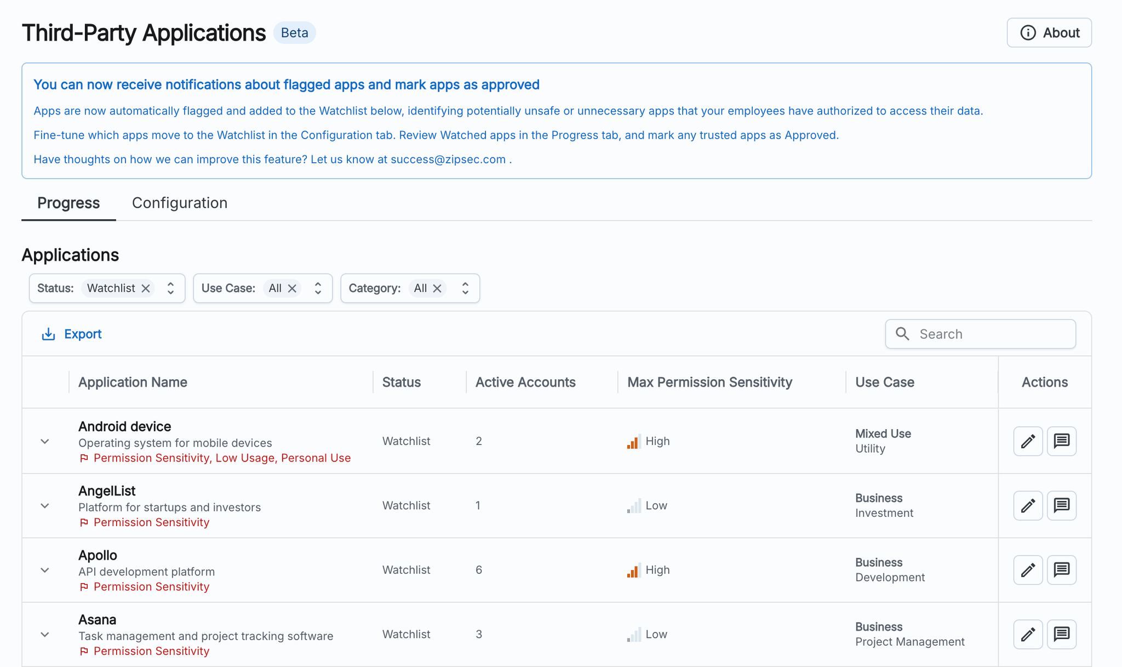
Task: Click the About info button
Action: point(1049,33)
